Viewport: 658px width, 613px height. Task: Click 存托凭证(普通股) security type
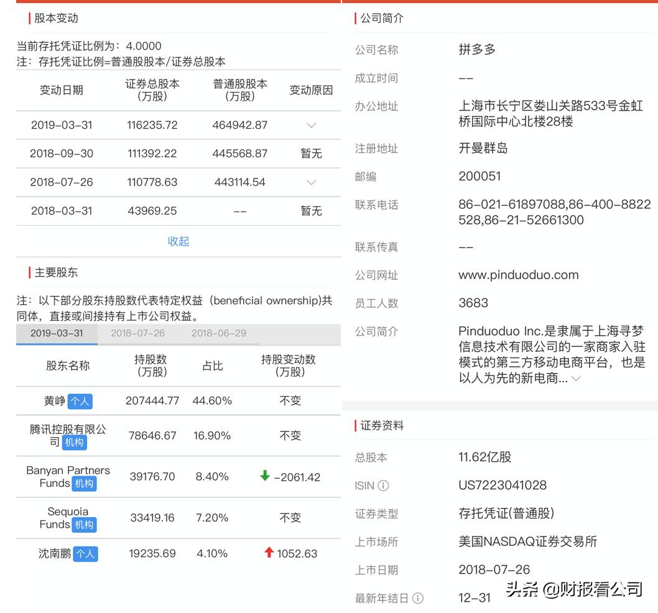click(x=506, y=513)
